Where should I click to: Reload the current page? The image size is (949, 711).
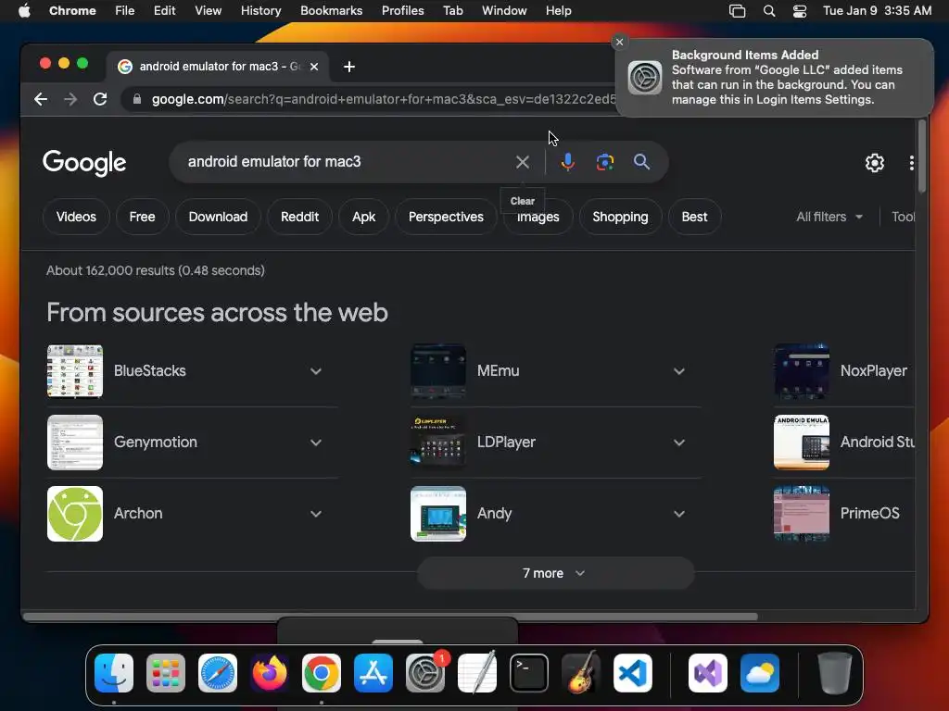coord(100,99)
